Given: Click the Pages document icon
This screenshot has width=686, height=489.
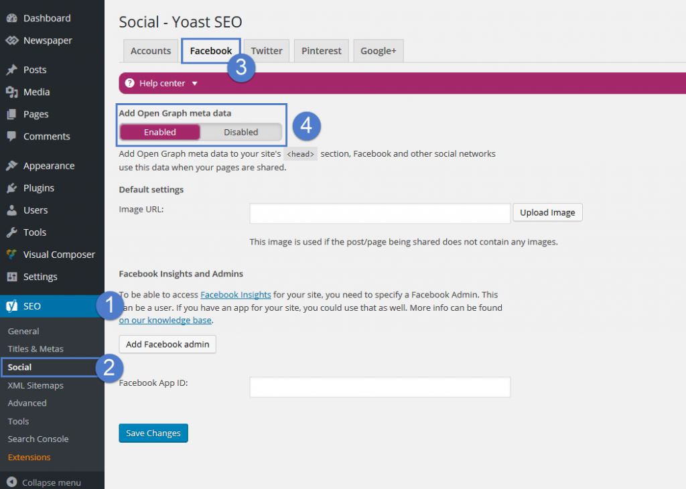Looking at the screenshot, I should [12, 115].
